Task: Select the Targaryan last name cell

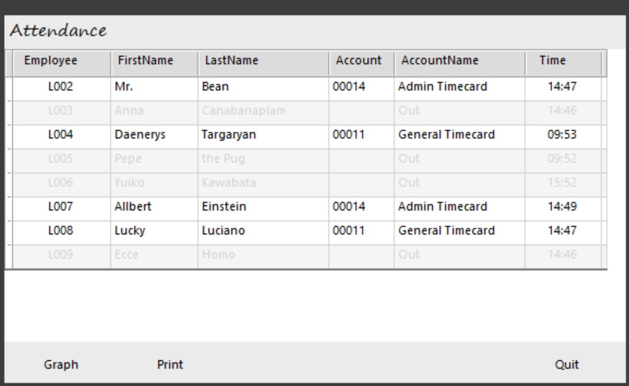Action: pyautogui.click(x=229, y=135)
